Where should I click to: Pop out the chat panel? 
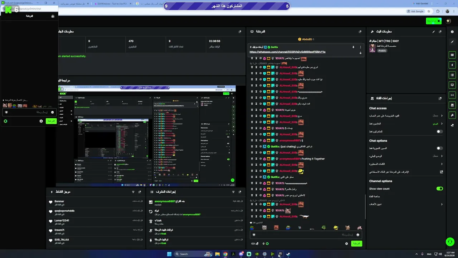click(x=360, y=32)
